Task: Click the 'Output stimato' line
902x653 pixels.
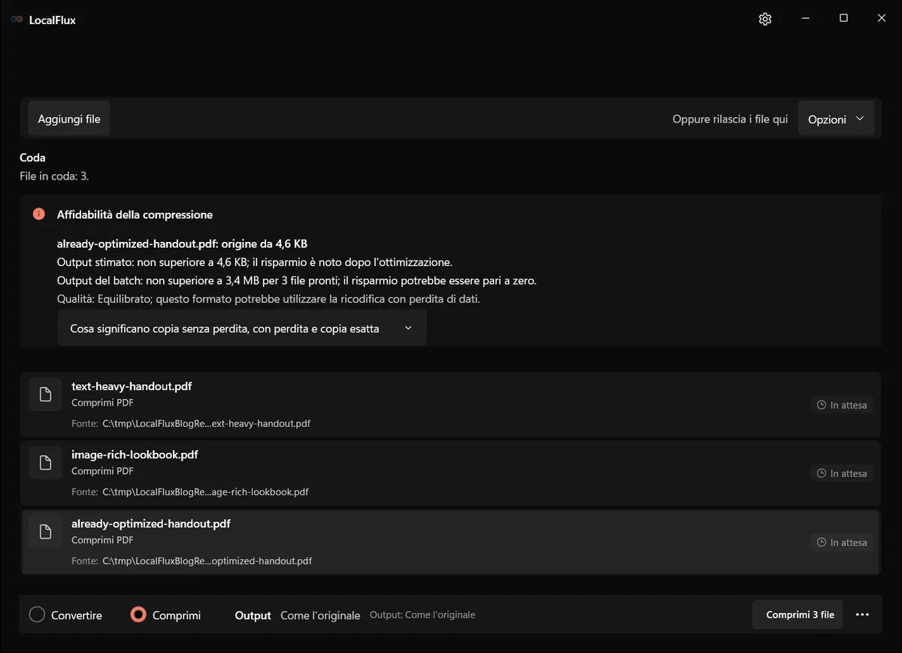Action: tap(255, 262)
